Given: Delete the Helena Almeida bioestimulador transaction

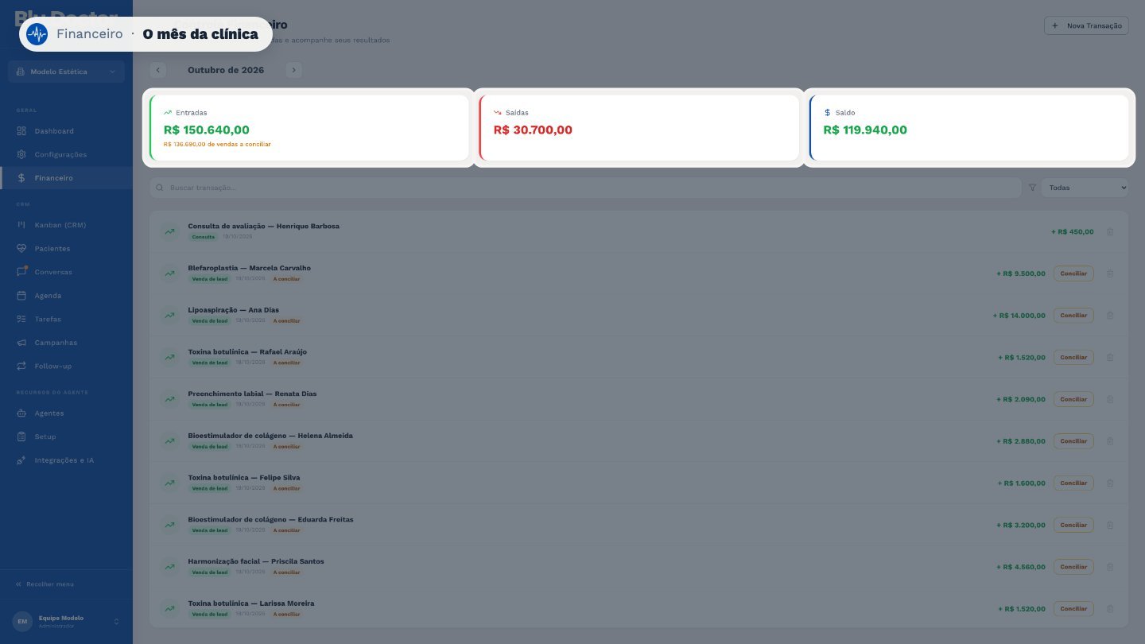Looking at the screenshot, I should coord(1110,441).
